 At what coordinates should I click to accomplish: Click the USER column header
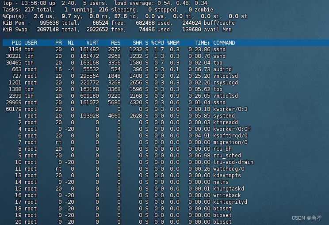[31, 43]
